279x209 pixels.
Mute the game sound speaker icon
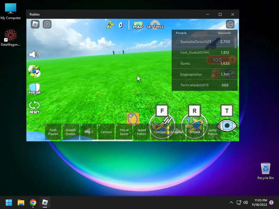tap(34, 54)
